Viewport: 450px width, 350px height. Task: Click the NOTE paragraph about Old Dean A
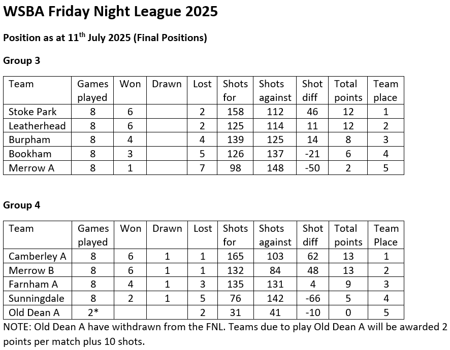224,333
